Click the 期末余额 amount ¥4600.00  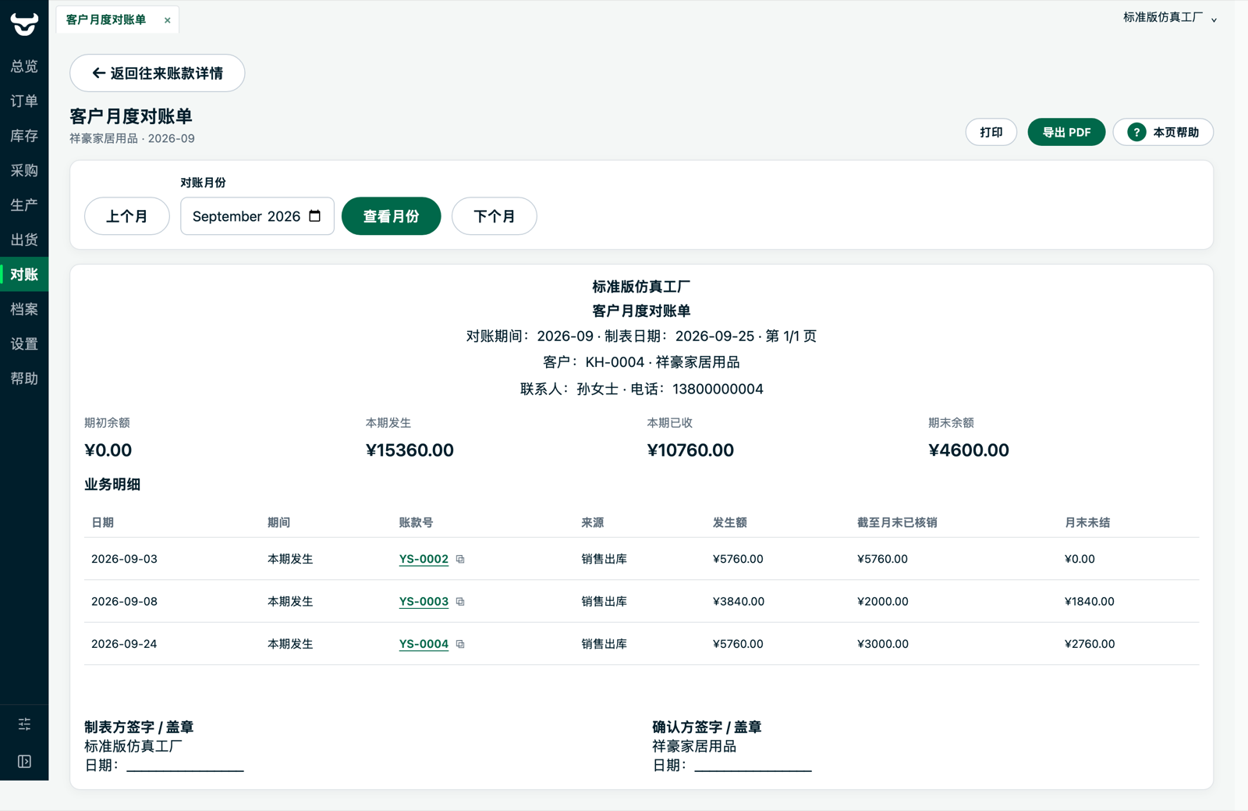tap(969, 450)
